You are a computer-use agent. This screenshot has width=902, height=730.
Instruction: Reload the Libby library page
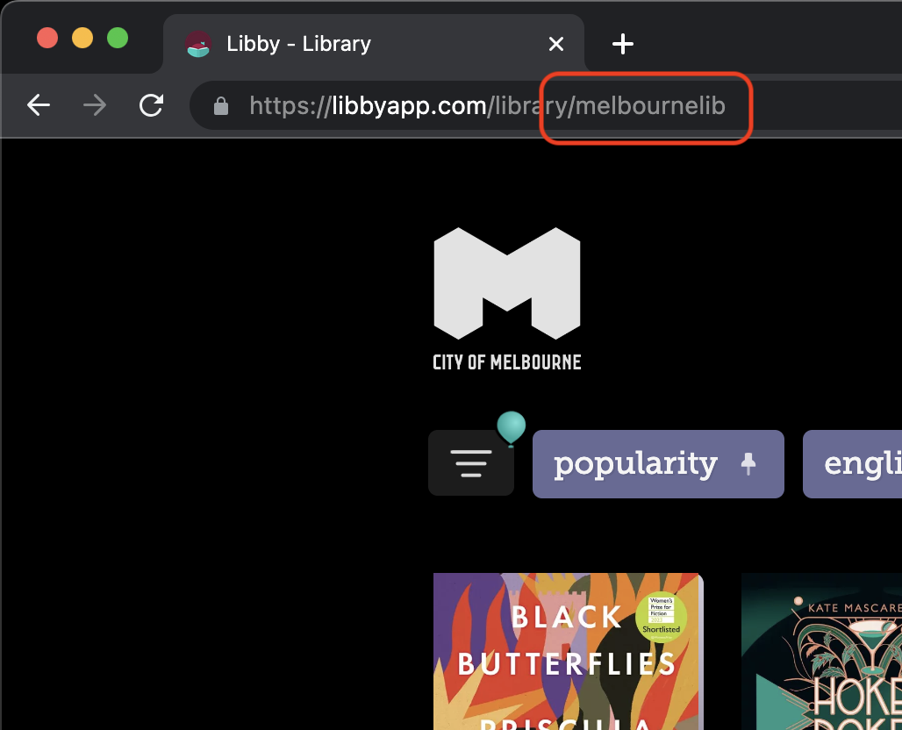coord(150,105)
